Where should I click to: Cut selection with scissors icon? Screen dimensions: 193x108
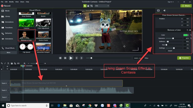pos(8,64)
